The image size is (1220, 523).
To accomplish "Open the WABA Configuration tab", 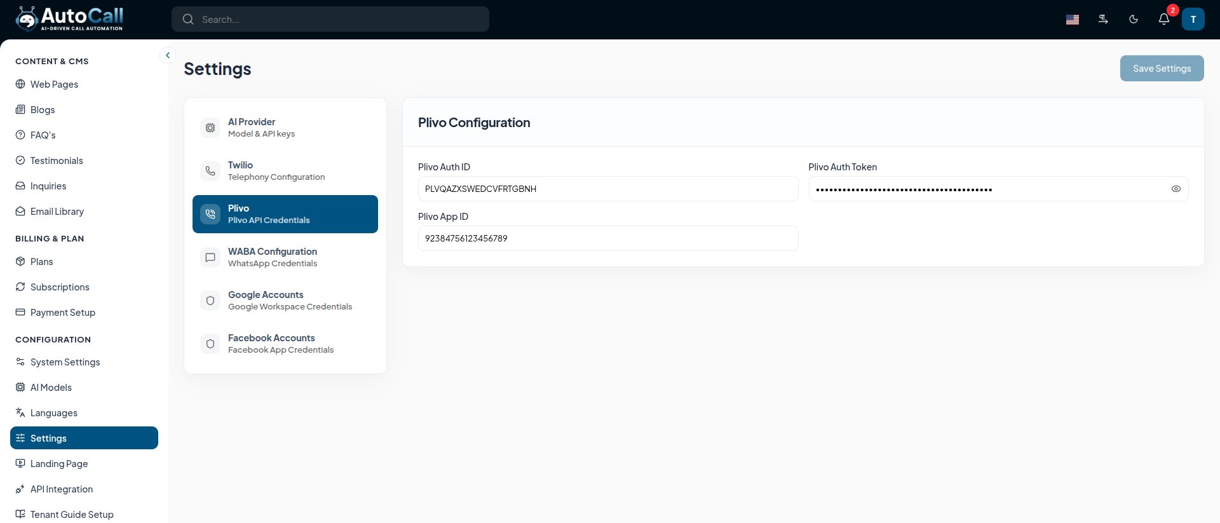I will point(285,257).
